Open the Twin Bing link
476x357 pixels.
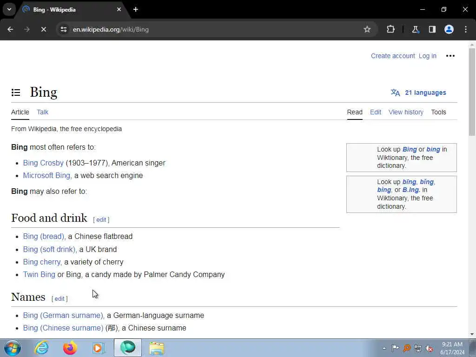pyautogui.click(x=39, y=274)
